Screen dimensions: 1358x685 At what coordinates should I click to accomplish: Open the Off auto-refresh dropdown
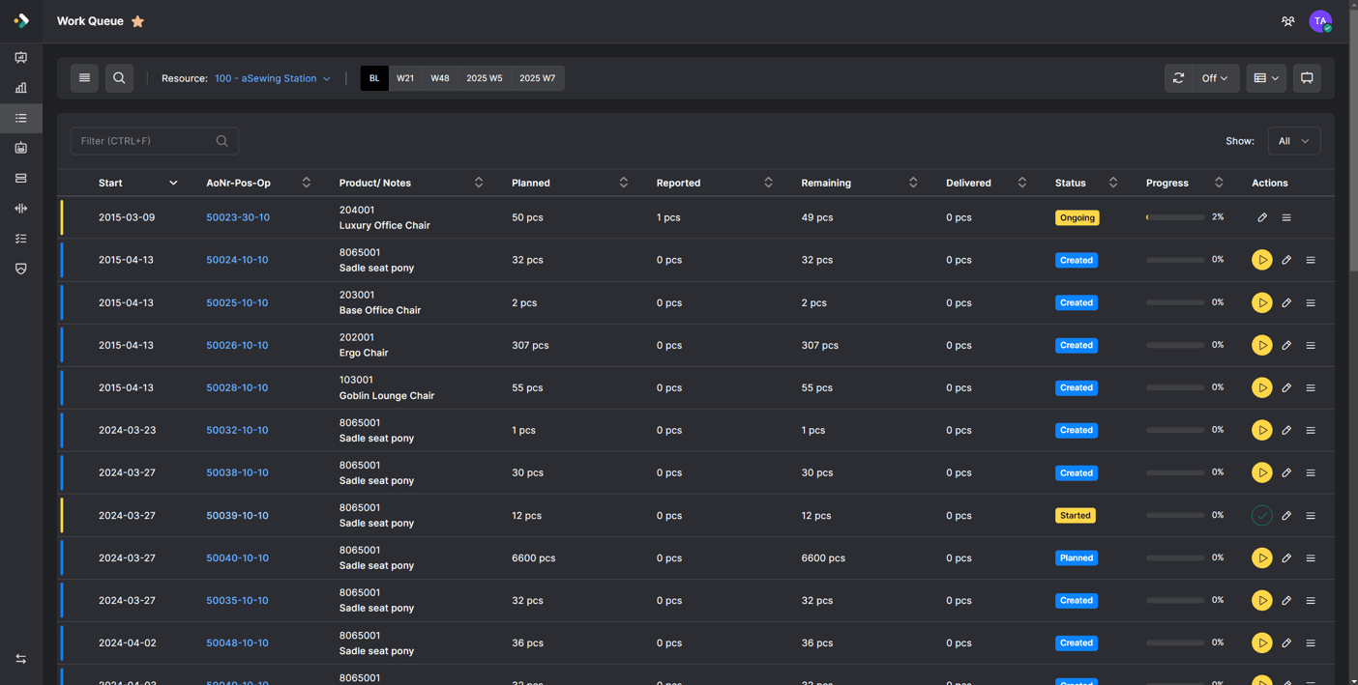1215,78
